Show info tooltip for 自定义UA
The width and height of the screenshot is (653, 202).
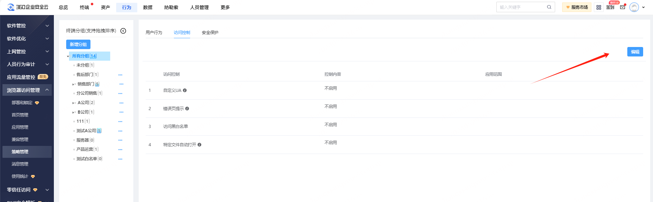click(185, 90)
